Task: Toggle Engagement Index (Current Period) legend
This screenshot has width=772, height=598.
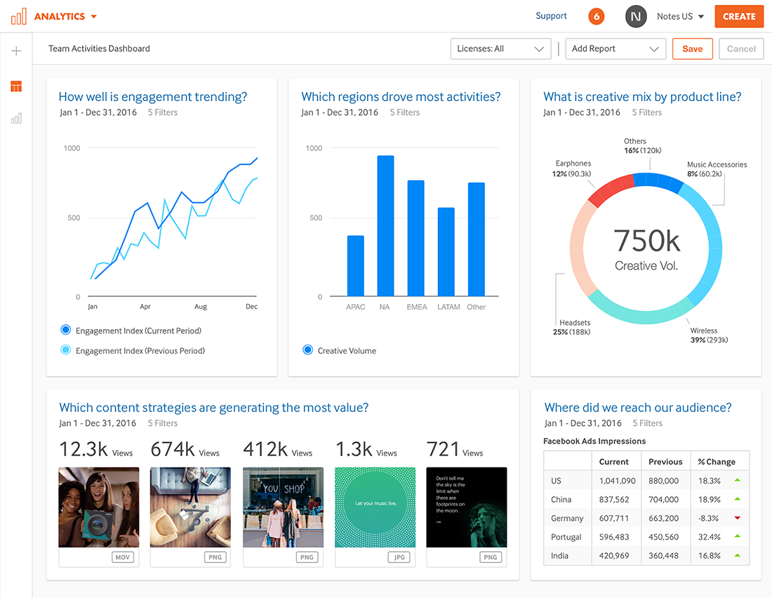Action: (65, 330)
